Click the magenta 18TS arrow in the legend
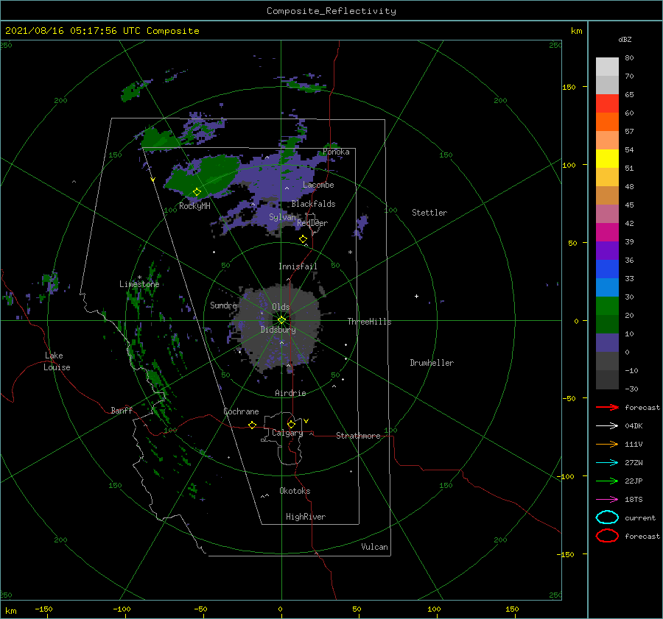This screenshot has height=619, width=663. point(607,500)
